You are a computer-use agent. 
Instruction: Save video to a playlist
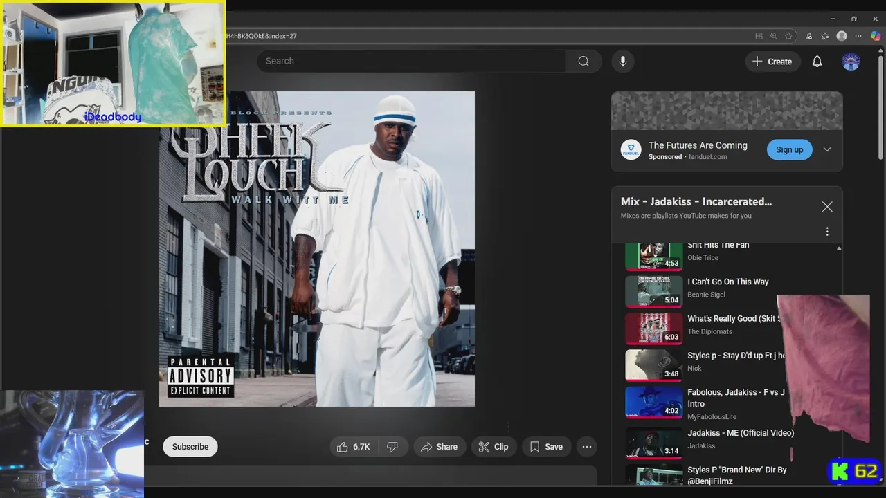[546, 447]
